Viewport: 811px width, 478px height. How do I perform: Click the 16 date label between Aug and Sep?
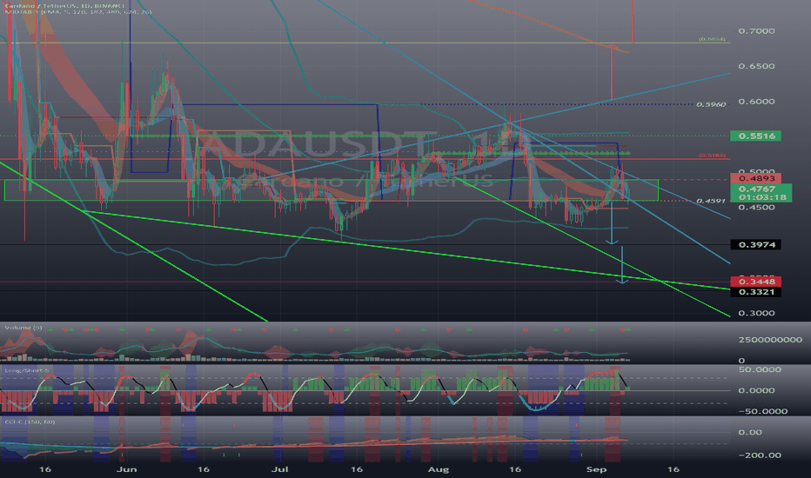point(514,469)
